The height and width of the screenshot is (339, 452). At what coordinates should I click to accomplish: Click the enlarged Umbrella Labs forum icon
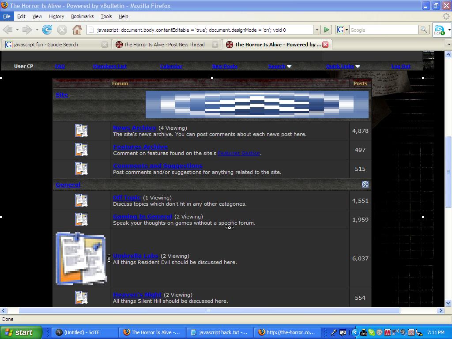pos(81,259)
